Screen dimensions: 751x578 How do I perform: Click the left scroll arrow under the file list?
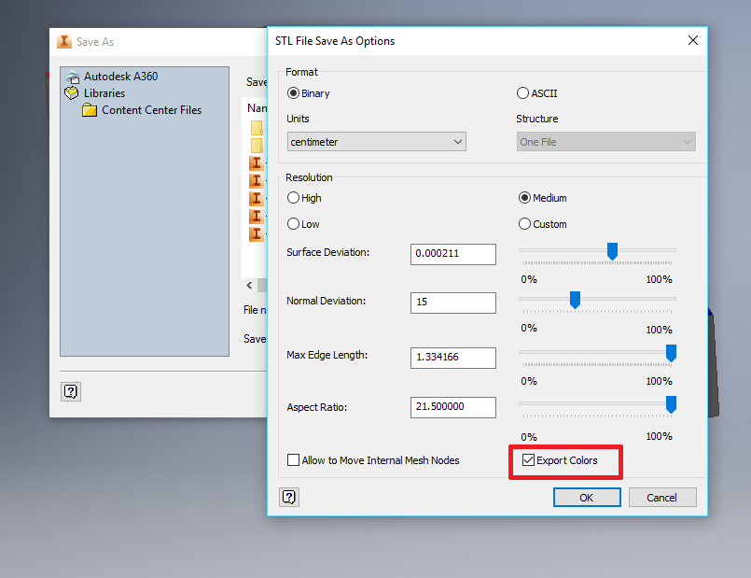coord(249,285)
